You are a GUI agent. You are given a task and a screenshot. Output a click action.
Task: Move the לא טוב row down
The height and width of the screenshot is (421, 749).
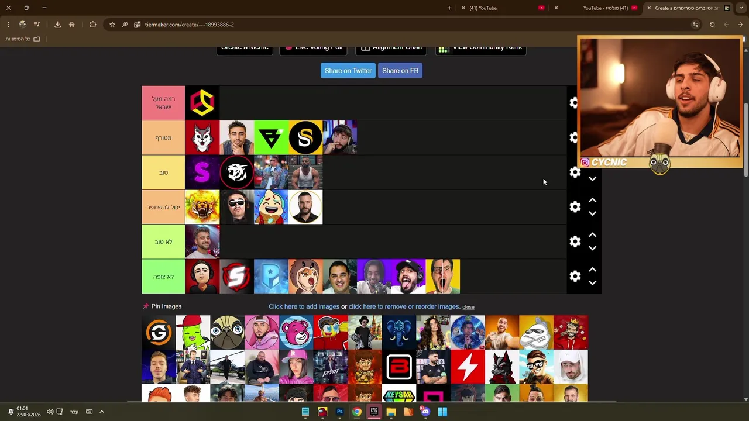coord(592,248)
